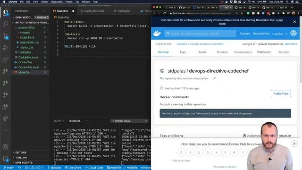Switch to the Caddyfile editor tab

pyautogui.click(x=122, y=11)
